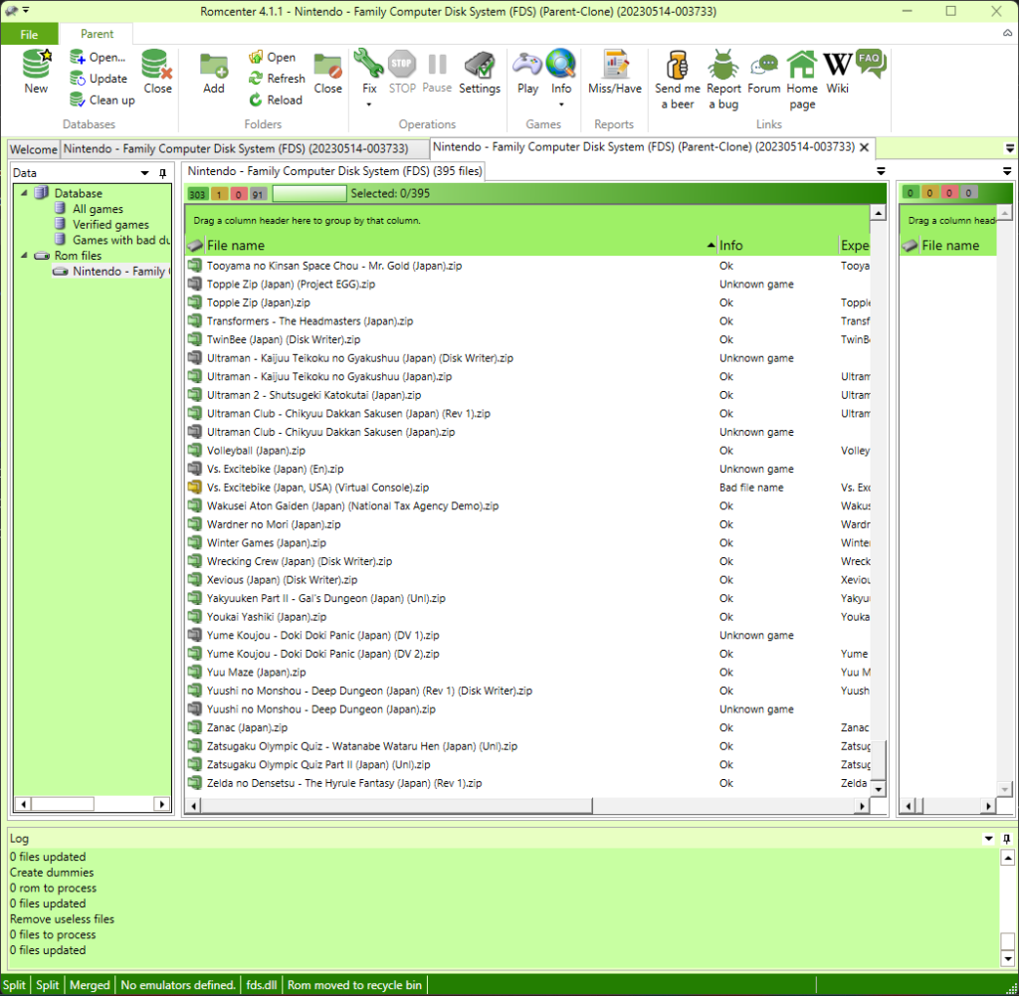This screenshot has width=1019, height=996.
Task: Close the database with red X icon
Action: 157,72
